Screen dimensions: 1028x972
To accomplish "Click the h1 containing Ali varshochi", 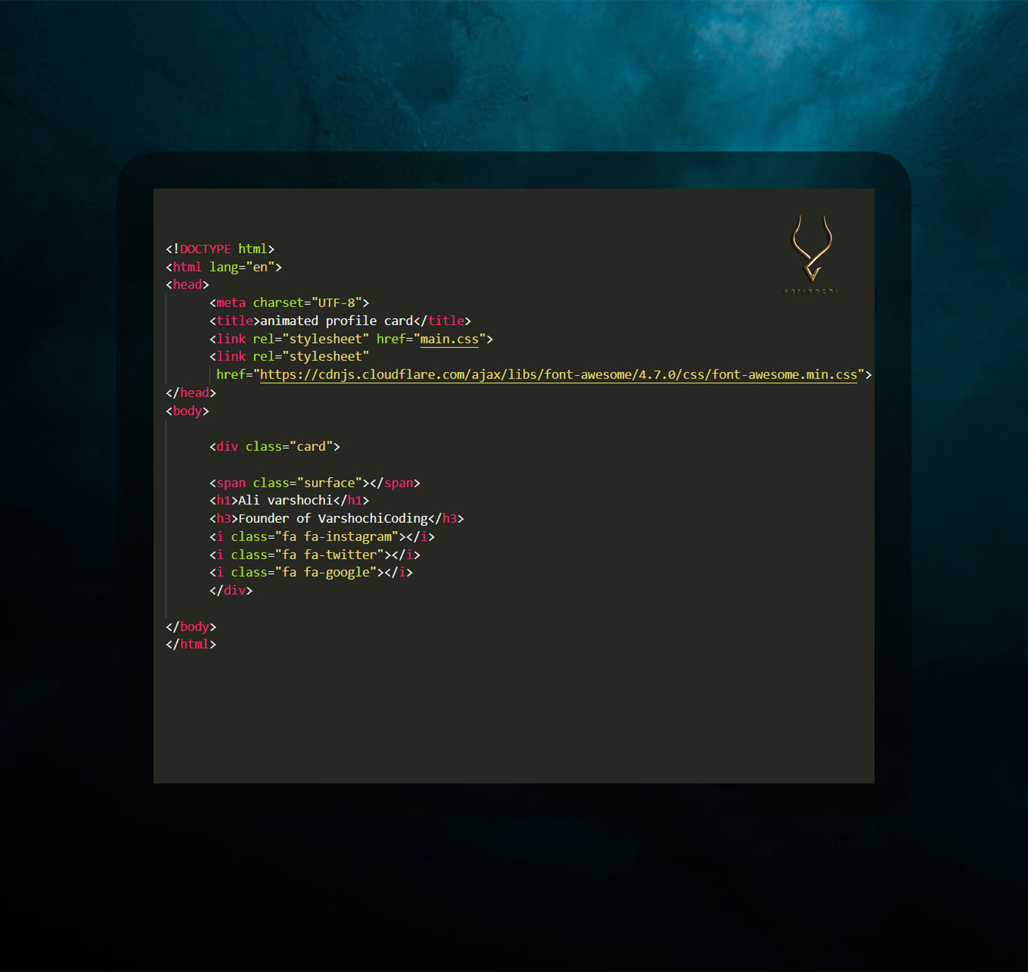I will (286, 500).
